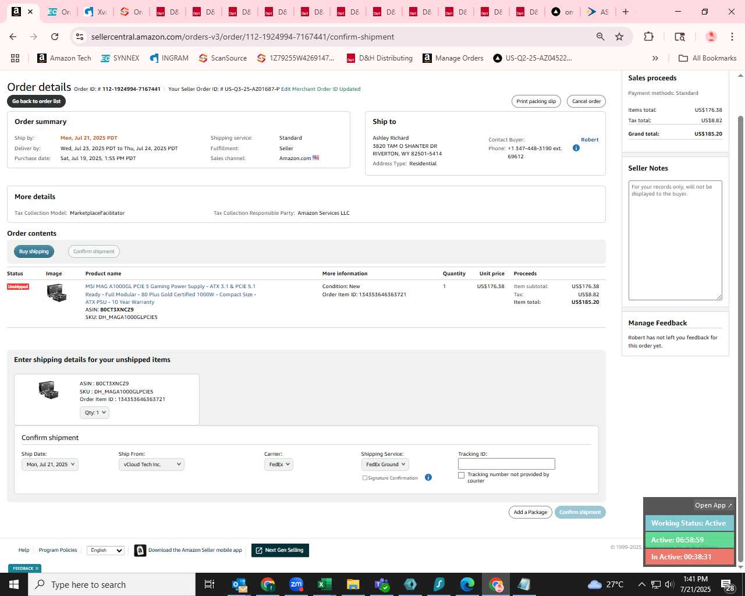745x596 pixels.
Task: Open the MSI MAG A1000GL product link
Action: tap(171, 294)
